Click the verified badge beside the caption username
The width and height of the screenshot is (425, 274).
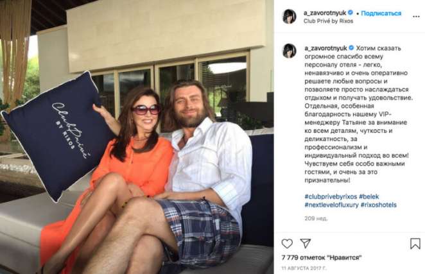coord(351,48)
